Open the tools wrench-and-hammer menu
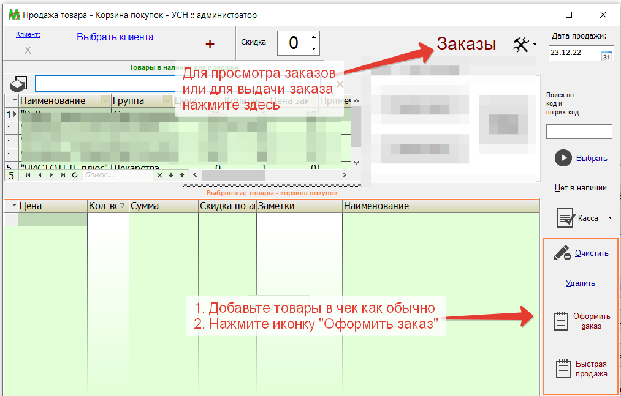 coord(521,45)
